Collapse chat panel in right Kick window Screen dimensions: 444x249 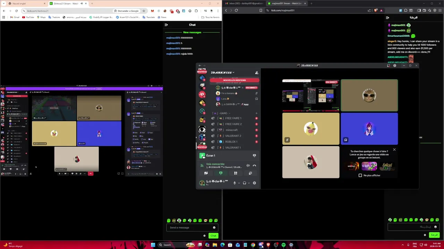[387, 18]
